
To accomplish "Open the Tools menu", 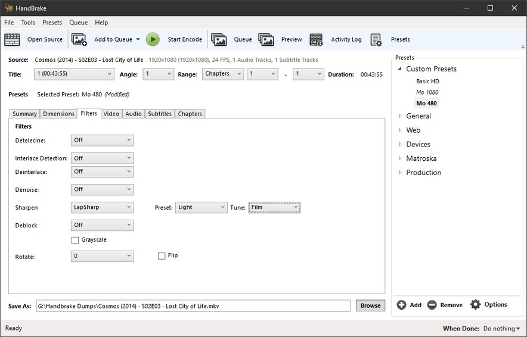I will (x=28, y=23).
